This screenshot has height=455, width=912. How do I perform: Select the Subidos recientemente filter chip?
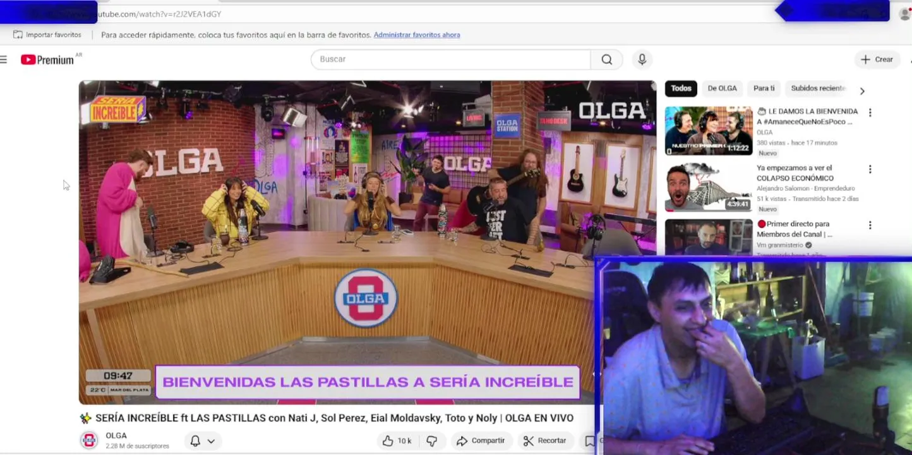(818, 88)
